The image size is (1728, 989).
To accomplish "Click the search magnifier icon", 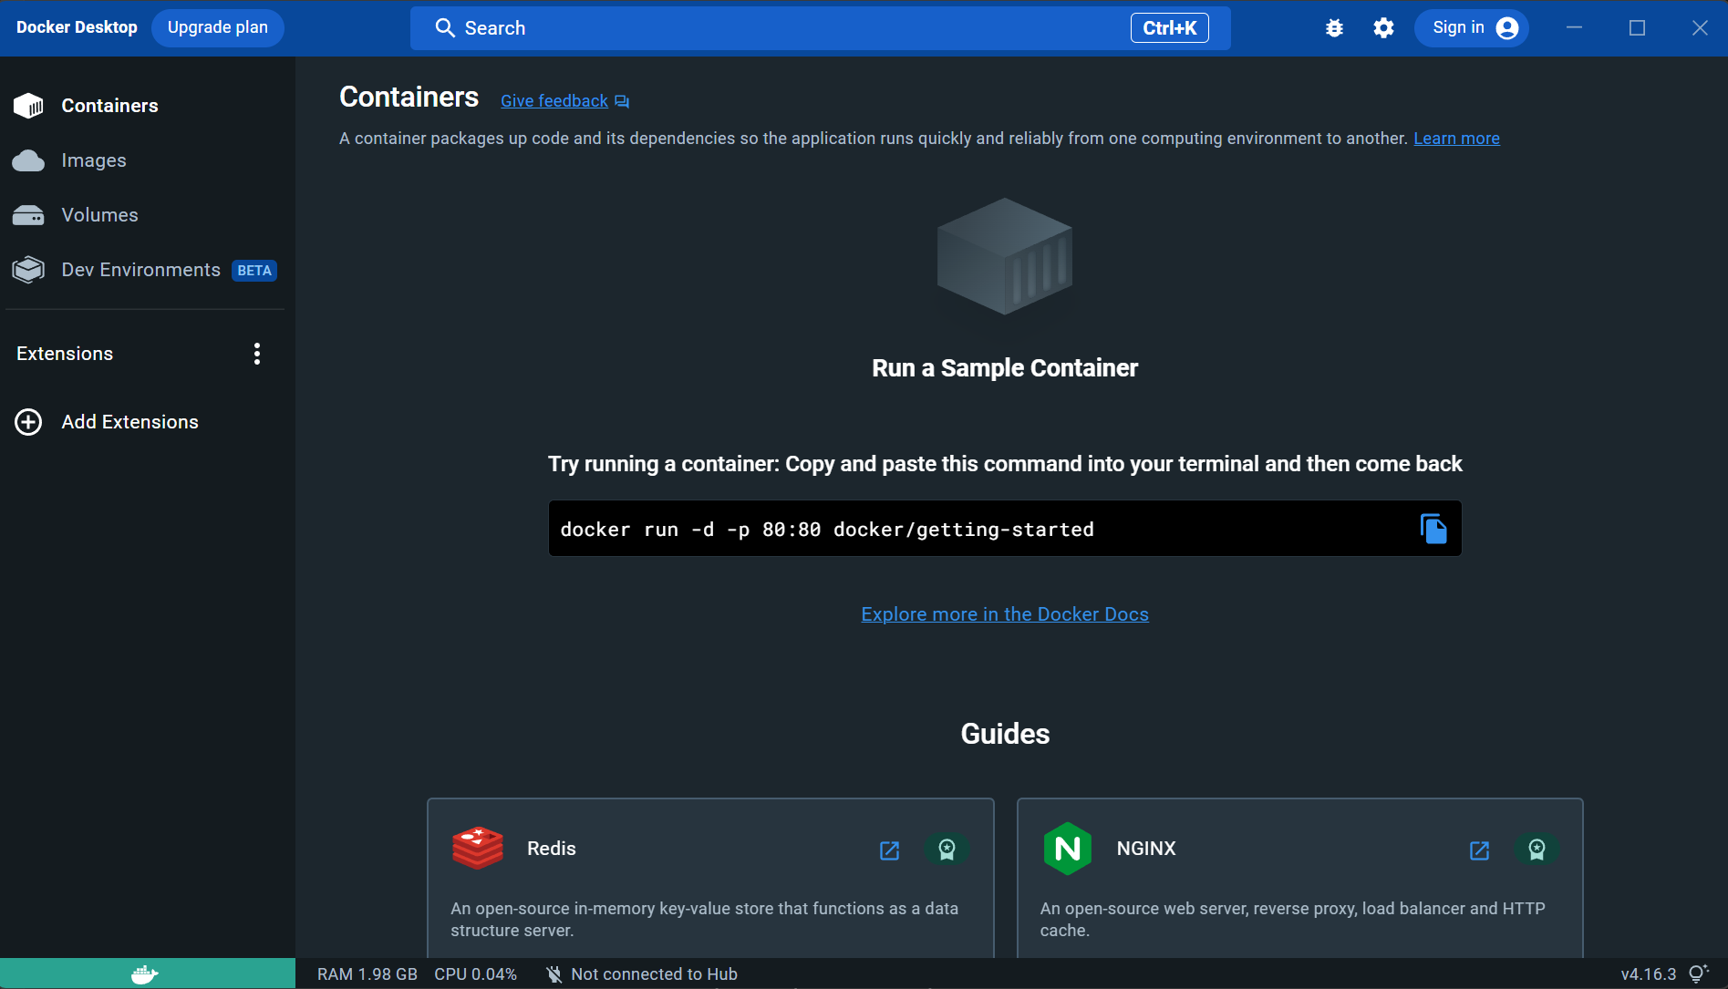I will coord(445,28).
